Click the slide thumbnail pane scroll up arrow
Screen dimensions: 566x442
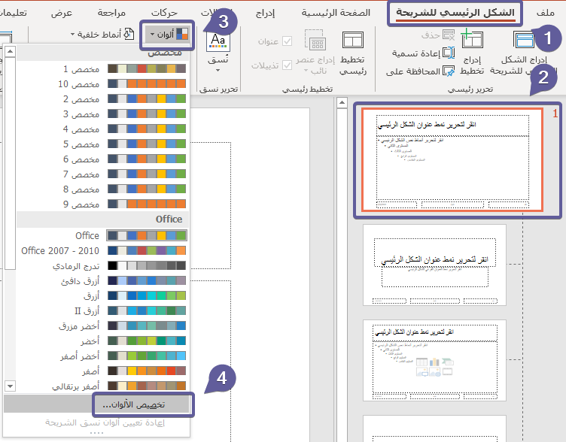tap(342, 103)
